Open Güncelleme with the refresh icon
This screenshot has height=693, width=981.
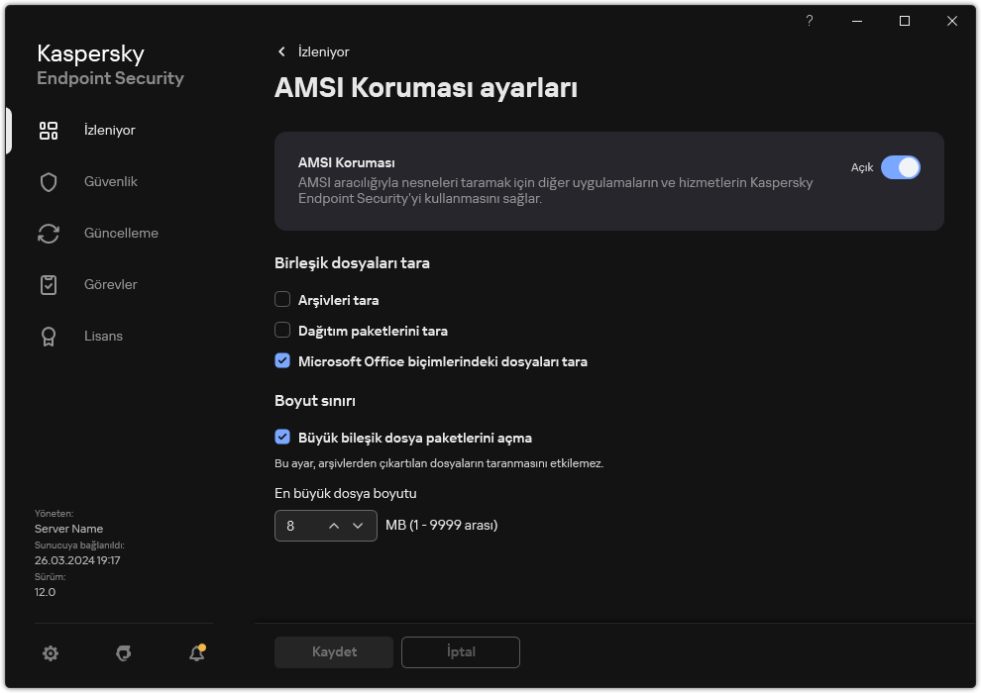coord(49,233)
